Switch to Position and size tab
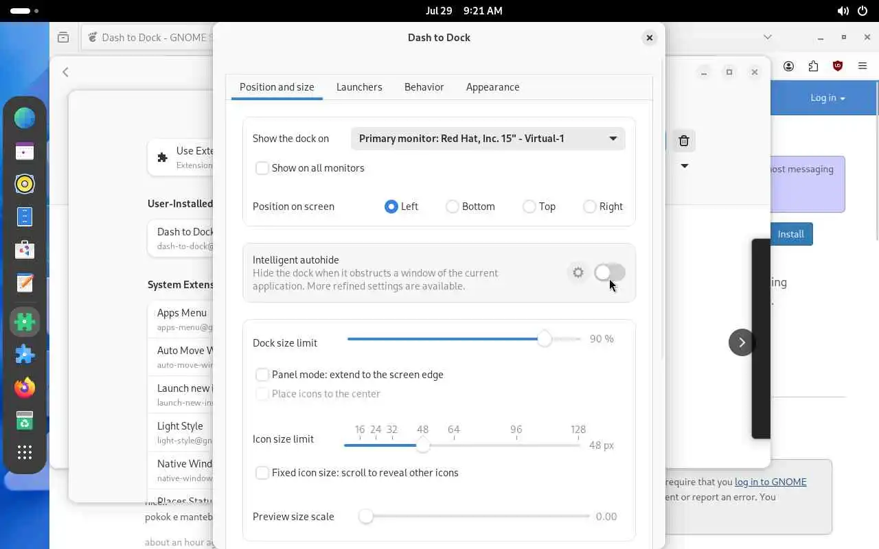879x549 pixels. (x=277, y=87)
